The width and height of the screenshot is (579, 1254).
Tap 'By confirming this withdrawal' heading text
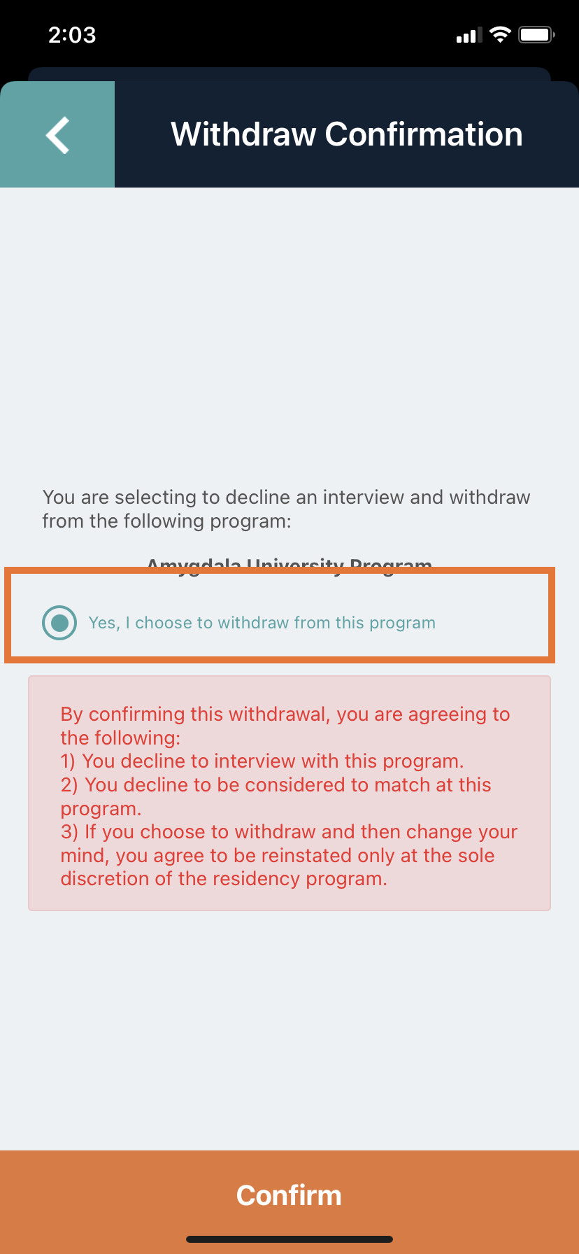coord(285,726)
